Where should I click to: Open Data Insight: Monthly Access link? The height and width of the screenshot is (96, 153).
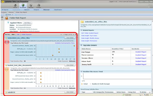coord(90,38)
